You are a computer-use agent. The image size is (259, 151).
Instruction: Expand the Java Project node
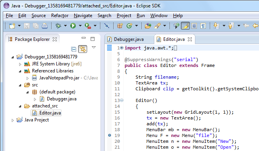coord(13,120)
